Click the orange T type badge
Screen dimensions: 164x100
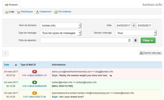[x=35, y=93]
